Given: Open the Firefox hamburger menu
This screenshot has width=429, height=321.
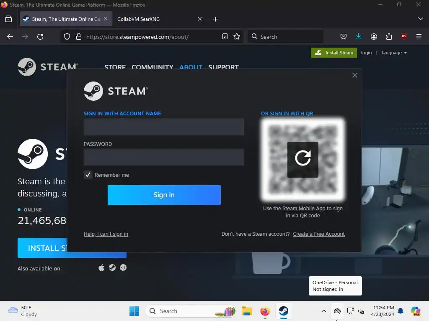Looking at the screenshot, I should 419,36.
